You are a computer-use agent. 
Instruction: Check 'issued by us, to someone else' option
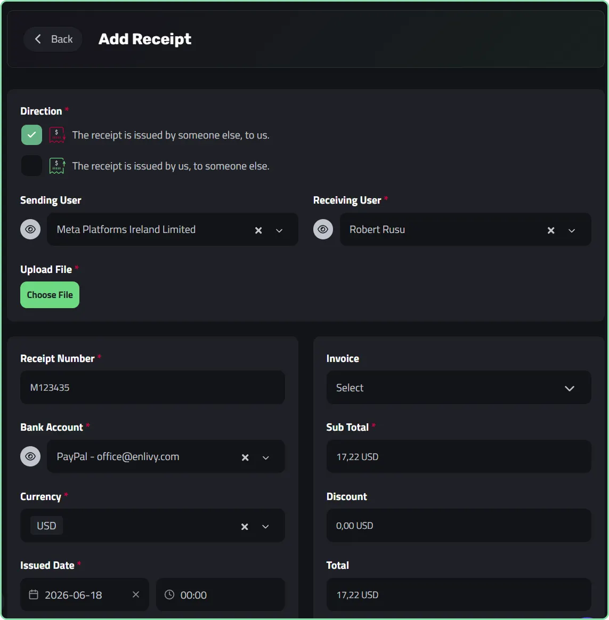pos(31,166)
